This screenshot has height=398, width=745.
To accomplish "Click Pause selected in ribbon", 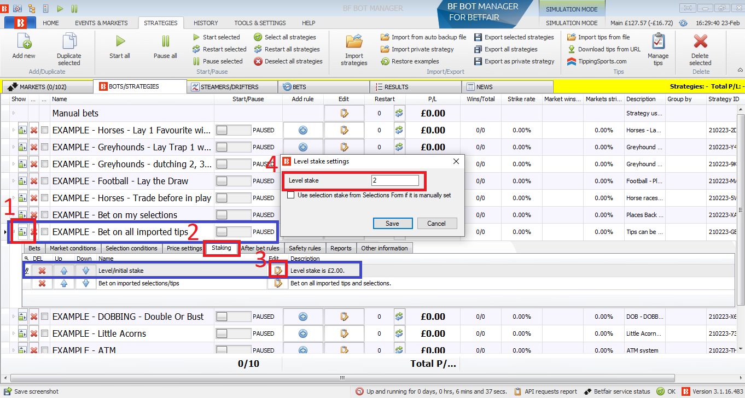I will point(218,61).
